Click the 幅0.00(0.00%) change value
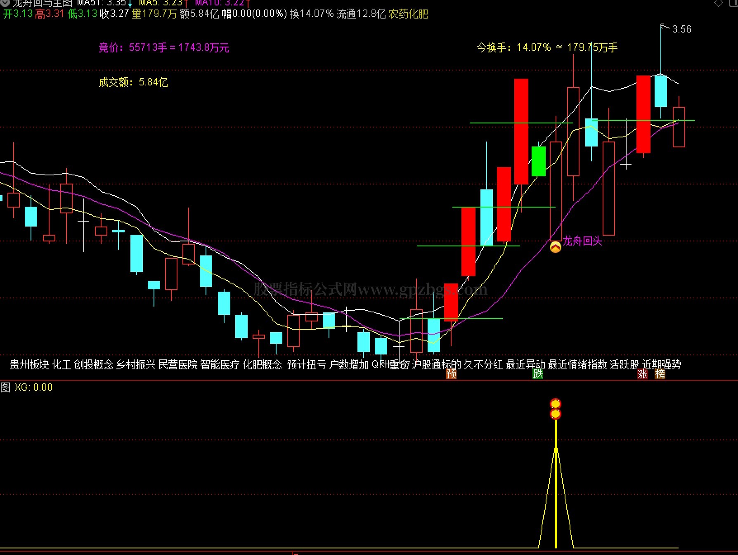The height and width of the screenshot is (555, 738). (254, 14)
